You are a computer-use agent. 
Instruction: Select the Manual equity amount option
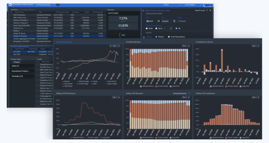[x=156, y=37]
